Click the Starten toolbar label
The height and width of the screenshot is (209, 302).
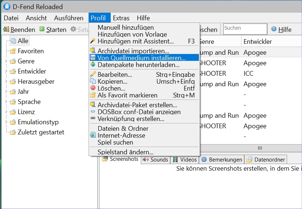tap(56, 30)
